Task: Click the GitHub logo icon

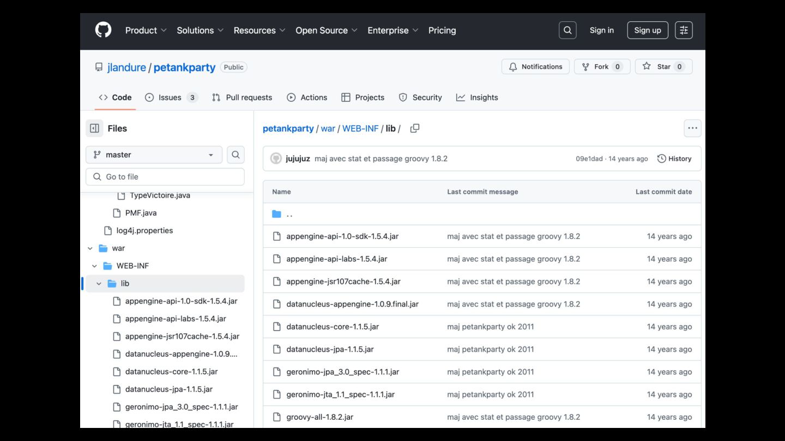Action: coord(103,30)
